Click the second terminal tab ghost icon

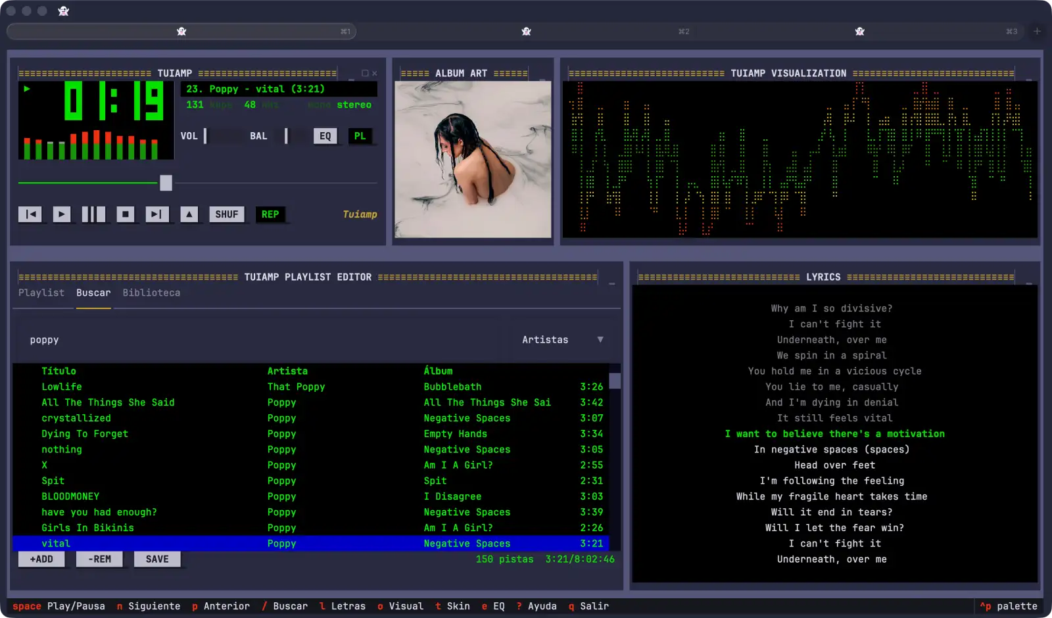(526, 32)
